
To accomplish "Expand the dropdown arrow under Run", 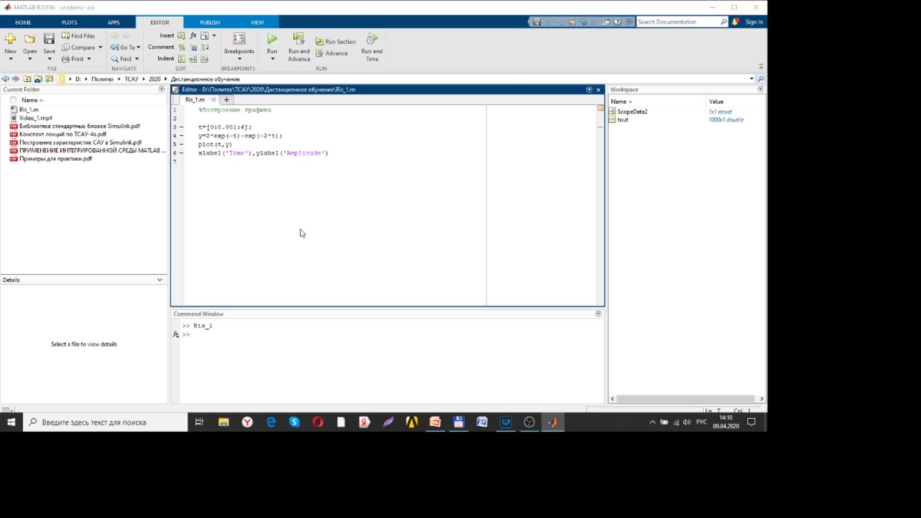I will pyautogui.click(x=272, y=59).
